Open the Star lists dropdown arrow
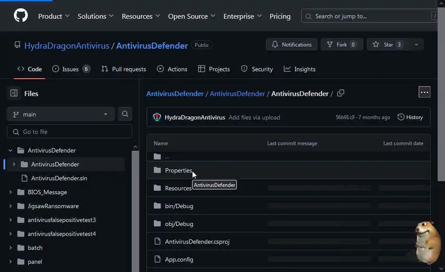 [x=416, y=44]
